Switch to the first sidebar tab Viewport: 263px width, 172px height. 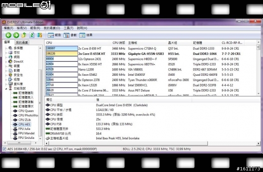pos(7,42)
